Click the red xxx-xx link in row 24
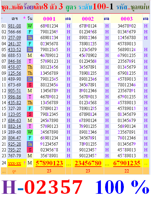151x198 pixels. click(15, 163)
